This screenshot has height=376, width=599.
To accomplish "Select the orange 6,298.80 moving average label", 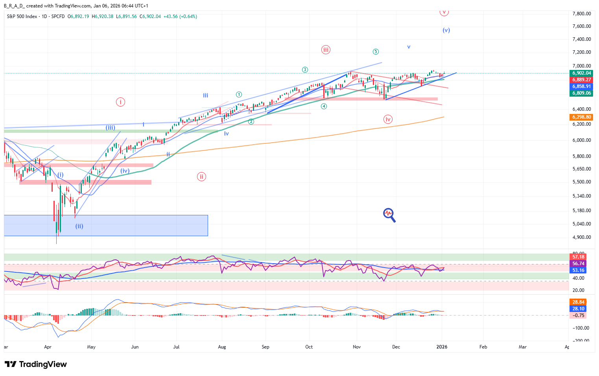I will (581, 117).
